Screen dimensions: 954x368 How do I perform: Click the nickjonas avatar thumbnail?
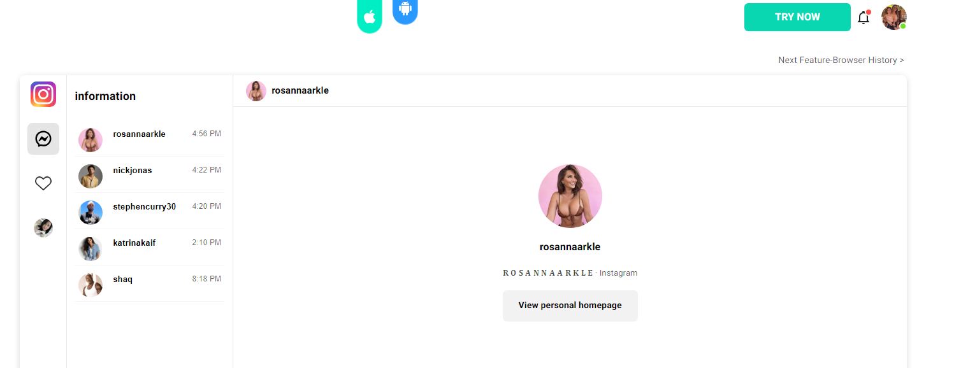click(x=90, y=176)
